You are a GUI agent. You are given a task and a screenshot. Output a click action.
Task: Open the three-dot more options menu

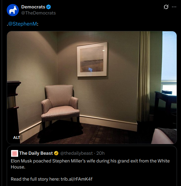pyautogui.click(x=174, y=7)
